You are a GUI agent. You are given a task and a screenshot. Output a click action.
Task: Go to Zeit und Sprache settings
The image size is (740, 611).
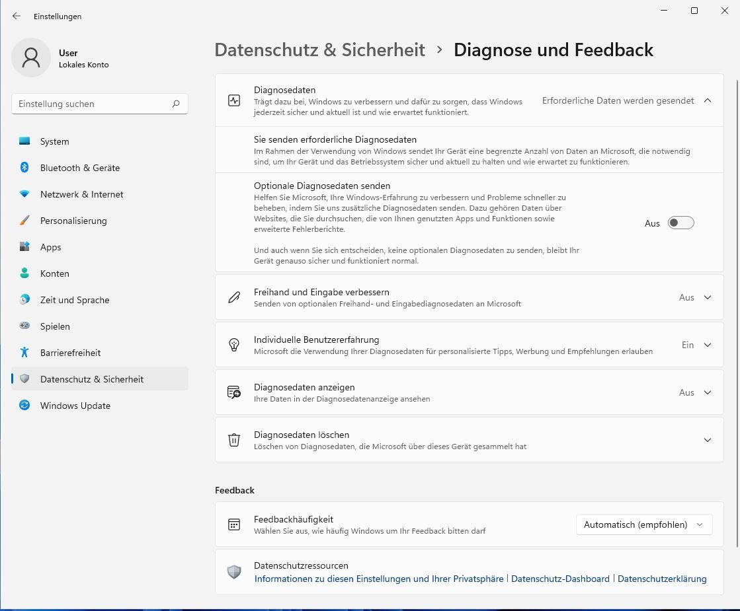[x=74, y=300]
